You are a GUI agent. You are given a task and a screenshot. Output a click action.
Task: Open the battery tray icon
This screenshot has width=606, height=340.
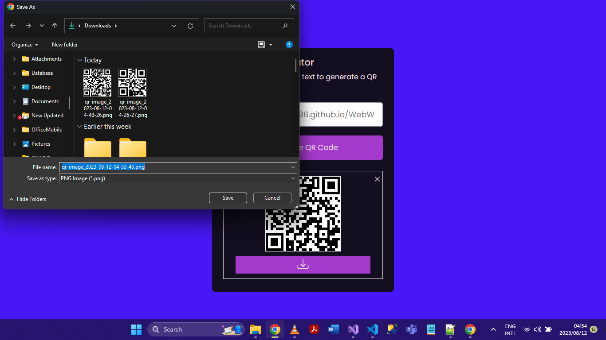coord(548,329)
